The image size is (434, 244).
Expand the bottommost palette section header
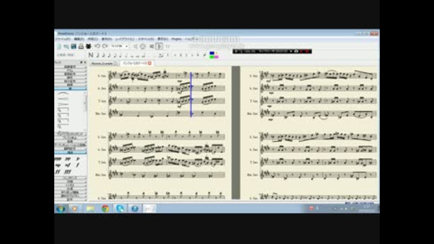(71, 199)
